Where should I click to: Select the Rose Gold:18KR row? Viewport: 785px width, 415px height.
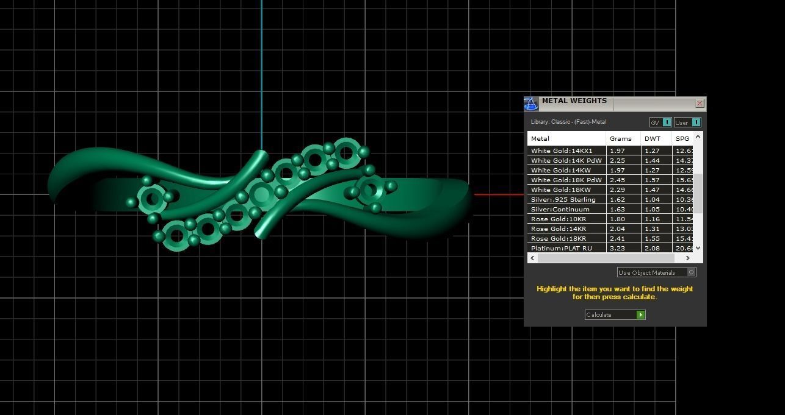(610, 238)
